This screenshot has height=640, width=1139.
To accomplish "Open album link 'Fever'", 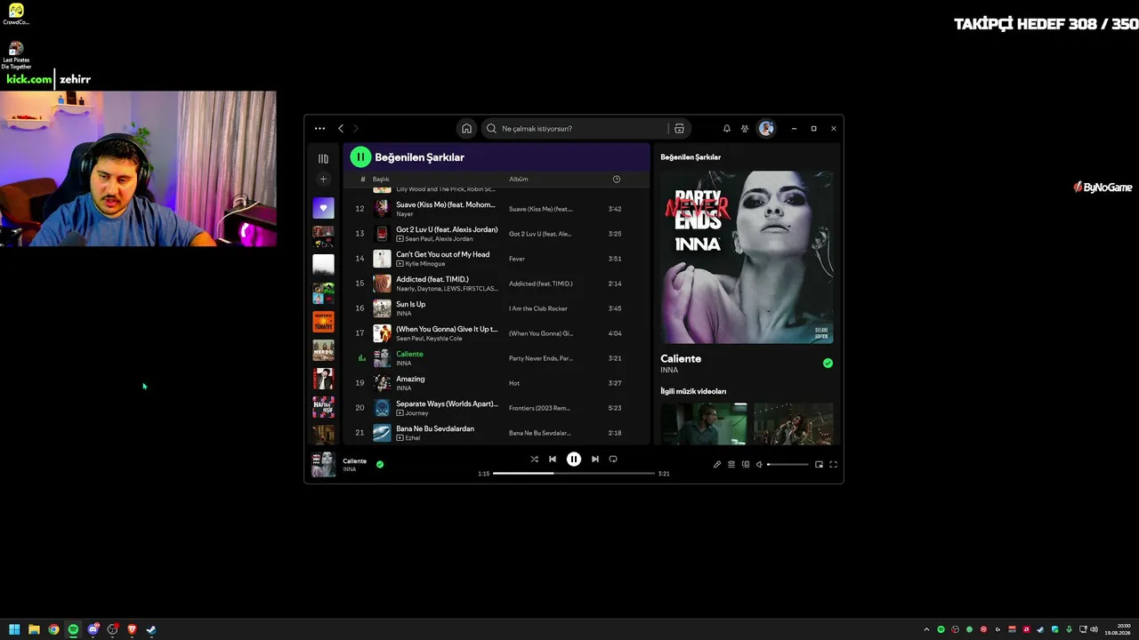I will (x=517, y=259).
